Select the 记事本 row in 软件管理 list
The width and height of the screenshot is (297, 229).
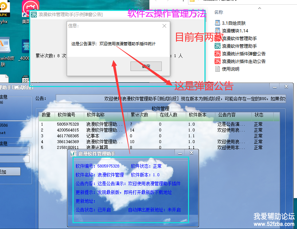pyautogui.click(x=93, y=136)
